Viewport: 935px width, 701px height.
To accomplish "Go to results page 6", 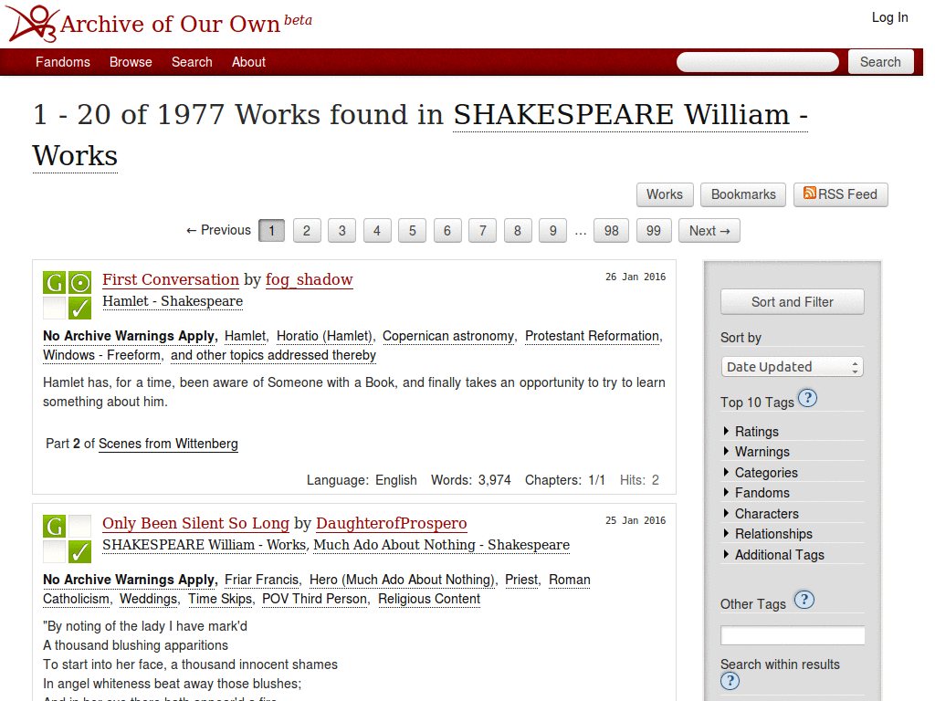I will 447,231.
